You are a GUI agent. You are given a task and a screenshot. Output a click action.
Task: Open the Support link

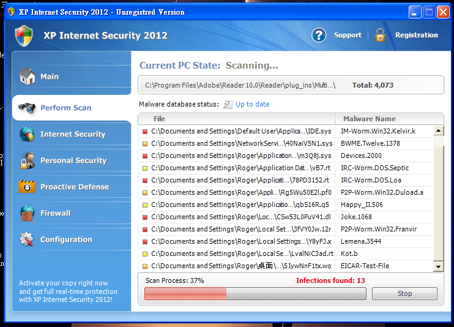pyautogui.click(x=348, y=35)
